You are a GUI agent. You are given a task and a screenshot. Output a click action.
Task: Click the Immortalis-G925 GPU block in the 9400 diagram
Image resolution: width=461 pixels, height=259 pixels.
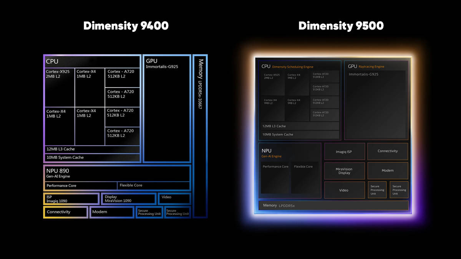[x=167, y=109]
